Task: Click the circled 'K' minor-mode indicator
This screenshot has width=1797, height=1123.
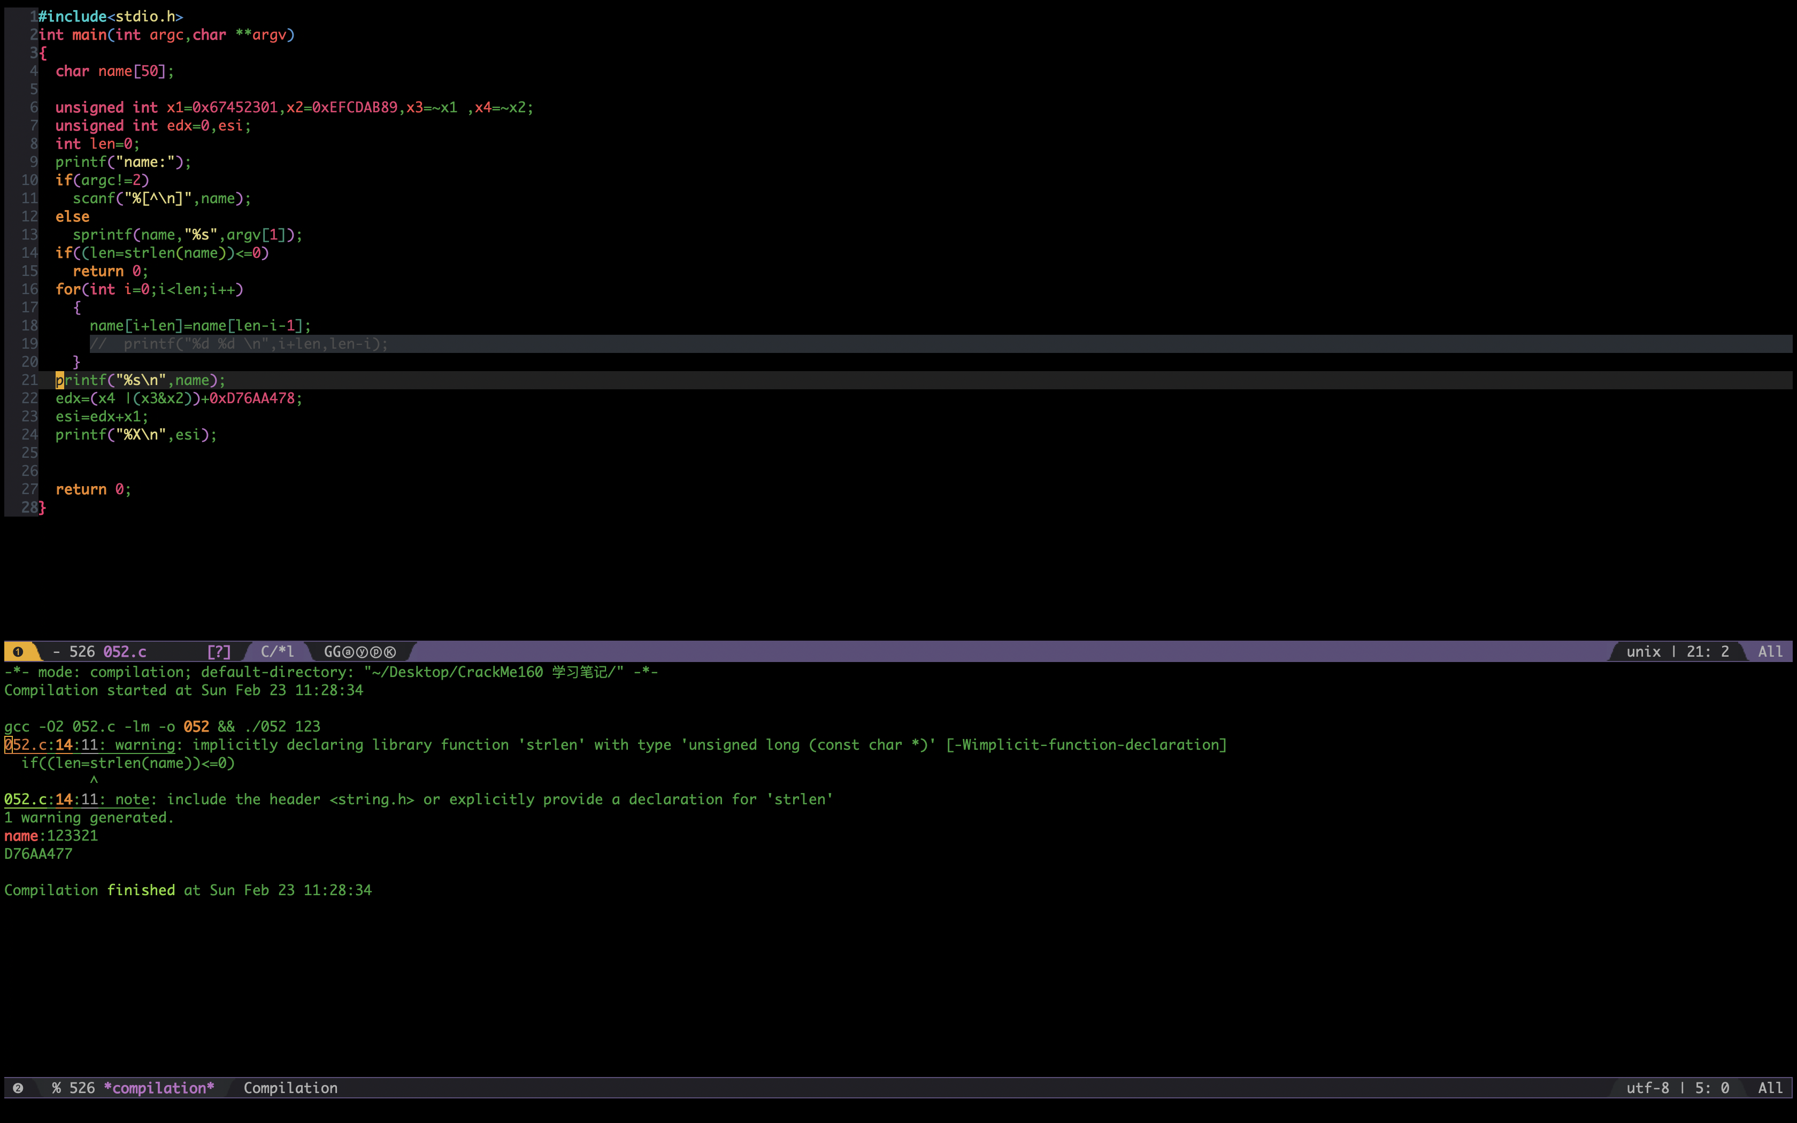Action: (x=390, y=651)
